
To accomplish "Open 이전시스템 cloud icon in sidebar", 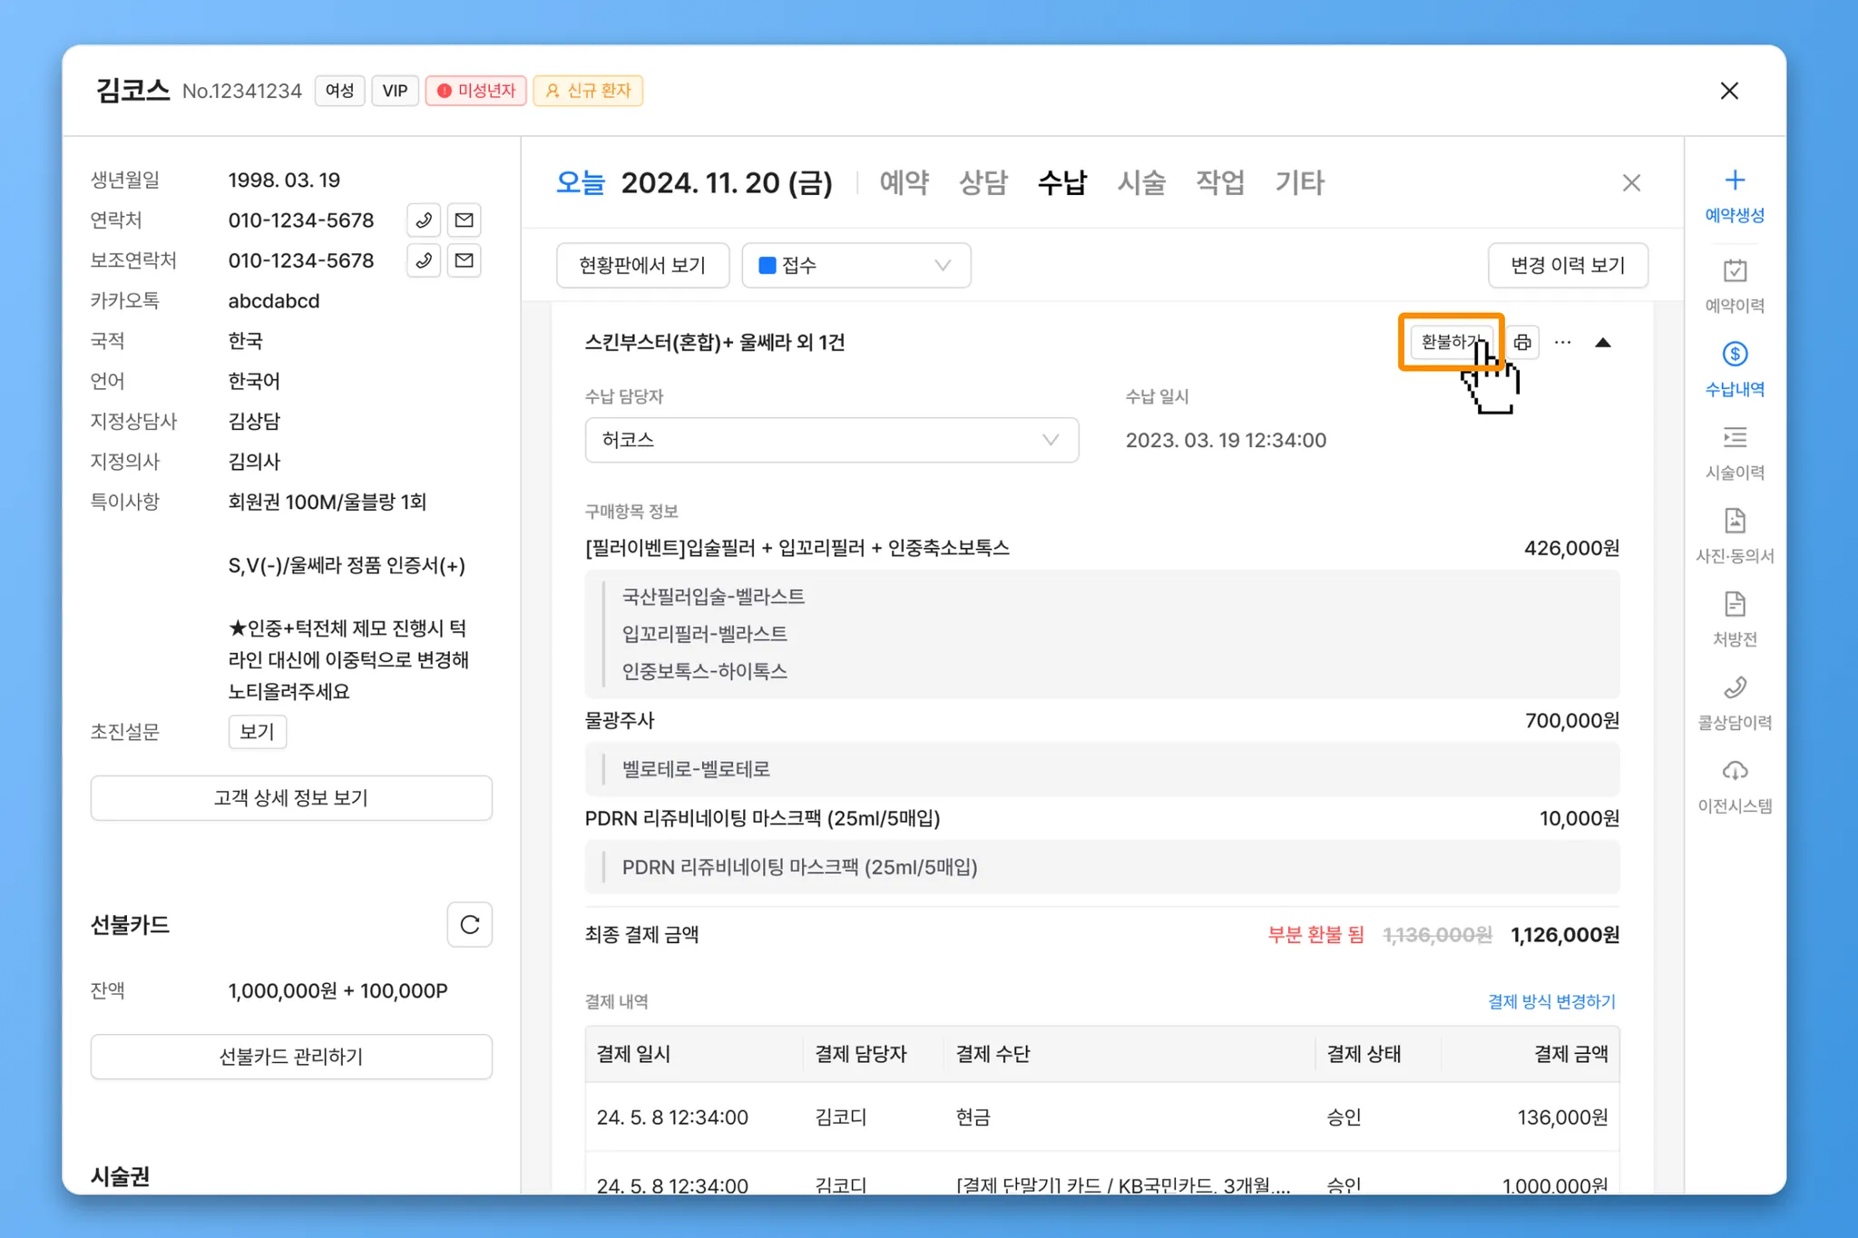I will click(1734, 771).
